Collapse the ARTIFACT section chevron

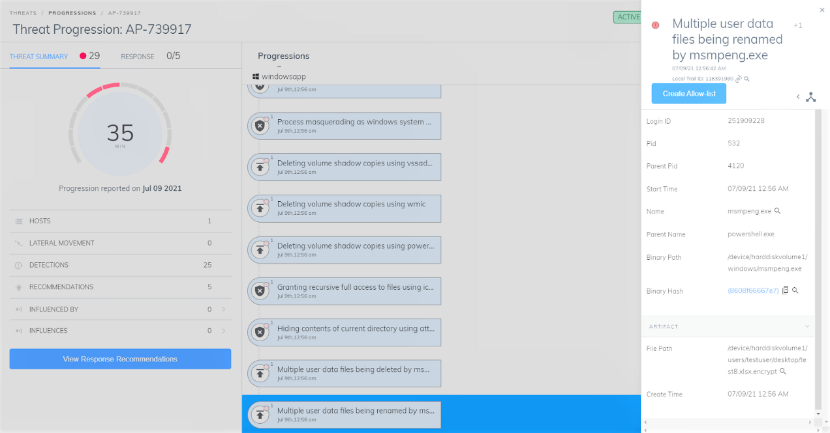(x=807, y=326)
